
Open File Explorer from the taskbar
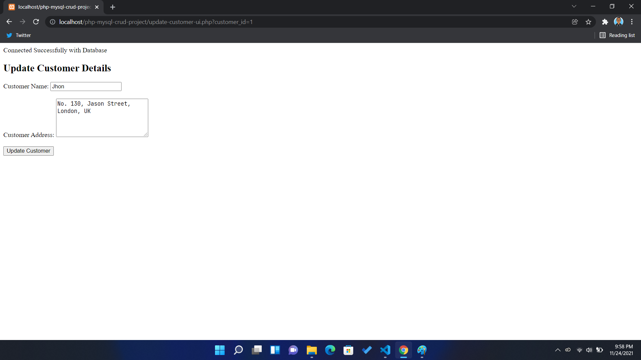click(311, 350)
